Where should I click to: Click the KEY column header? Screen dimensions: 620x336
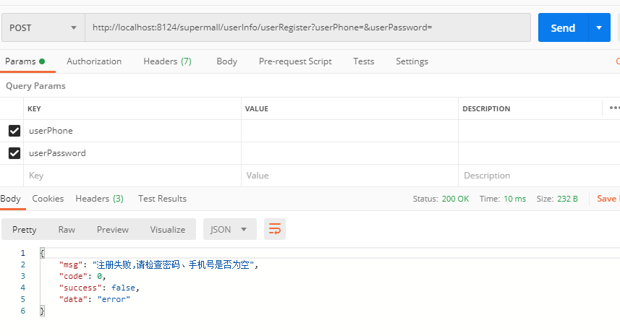34,109
